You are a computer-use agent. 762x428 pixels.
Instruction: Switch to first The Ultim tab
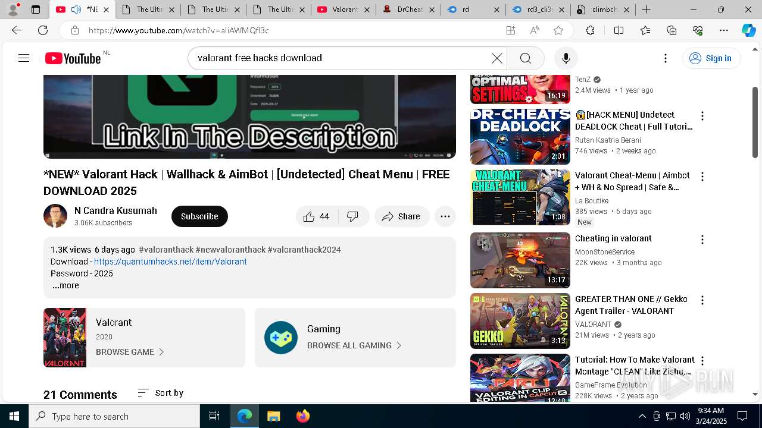[x=147, y=10]
